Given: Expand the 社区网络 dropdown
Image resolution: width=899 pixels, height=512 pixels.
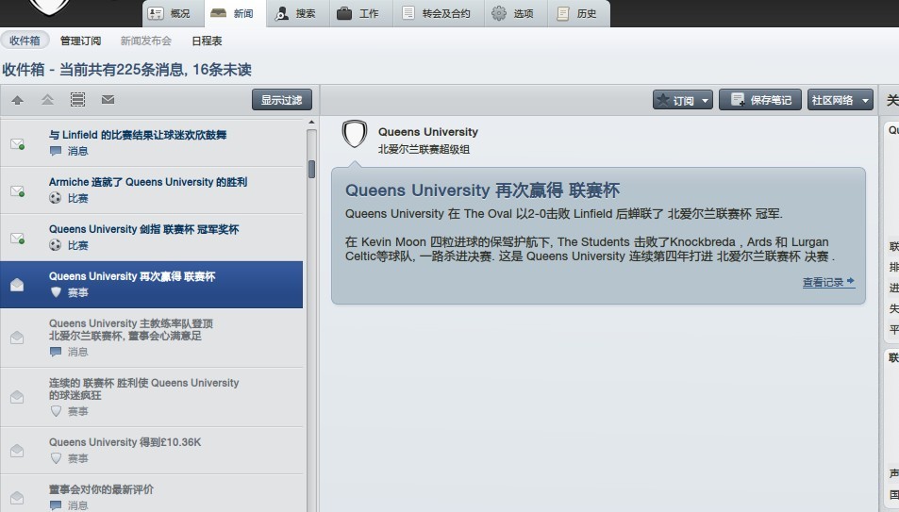Looking at the screenshot, I should [841, 100].
